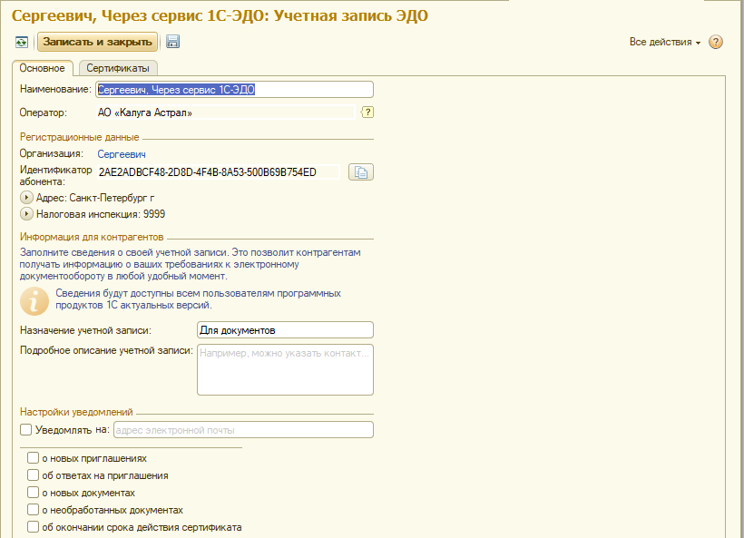
Task: Check 'об ответах на приглашения' notification
Action: coord(34,475)
